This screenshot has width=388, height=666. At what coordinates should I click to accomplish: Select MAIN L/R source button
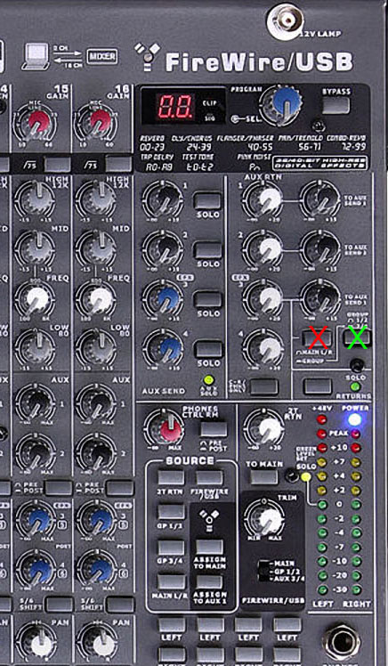[171, 582]
